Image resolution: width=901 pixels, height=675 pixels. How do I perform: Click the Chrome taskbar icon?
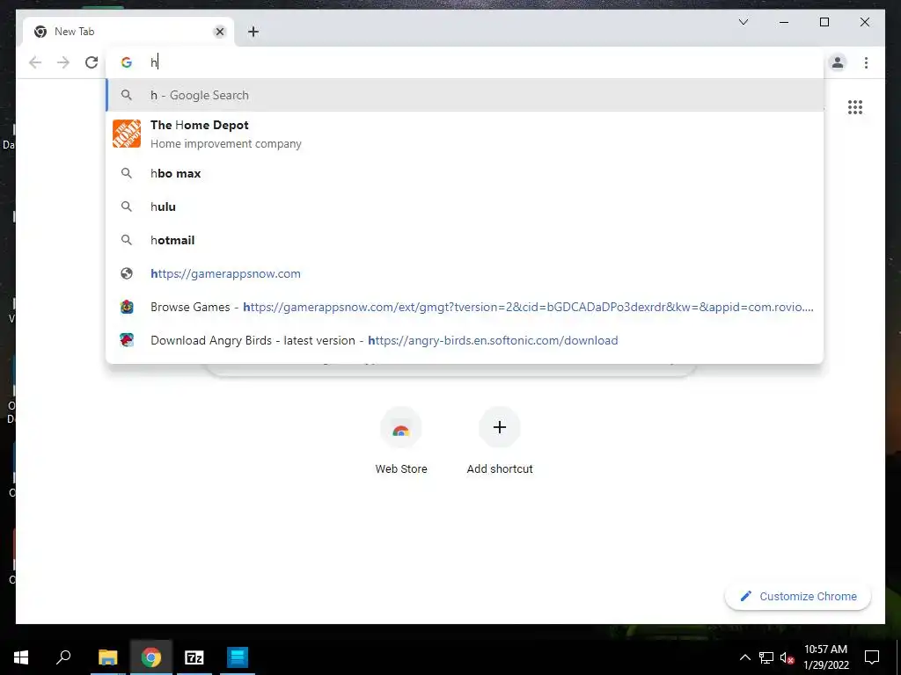150,657
